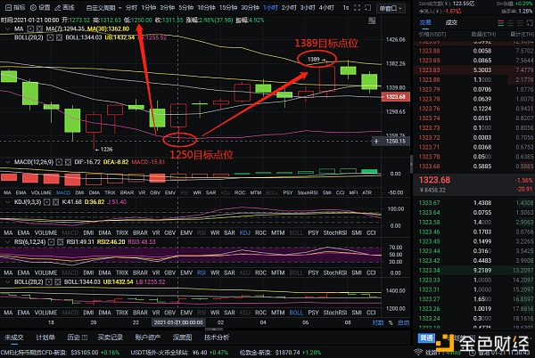The width and height of the screenshot is (535, 358).
Task: Open the 未成交 open orders tab
Action: (x=14, y=338)
